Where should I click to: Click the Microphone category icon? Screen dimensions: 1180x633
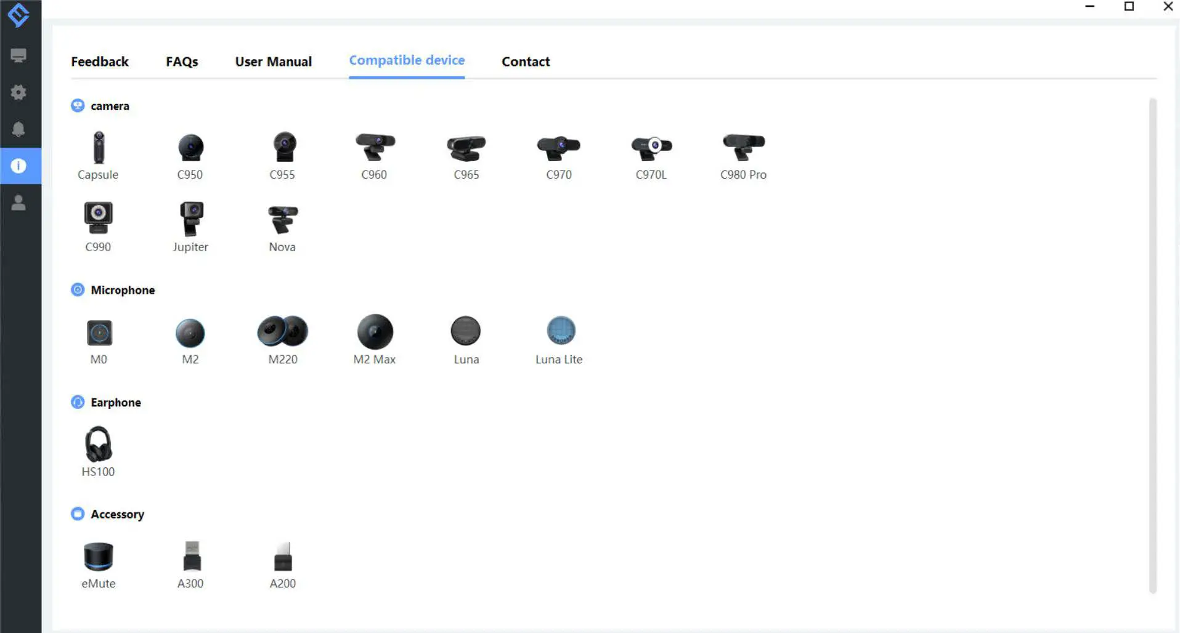[x=78, y=289]
